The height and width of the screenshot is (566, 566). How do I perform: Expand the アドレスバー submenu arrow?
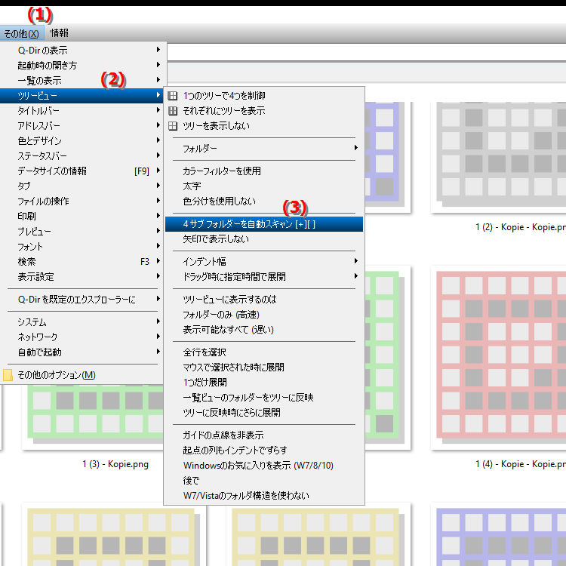(158, 125)
